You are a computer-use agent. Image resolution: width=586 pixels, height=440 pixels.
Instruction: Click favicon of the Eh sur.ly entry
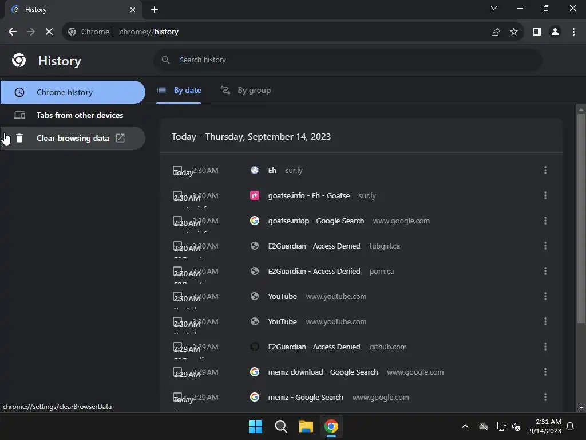(x=255, y=170)
